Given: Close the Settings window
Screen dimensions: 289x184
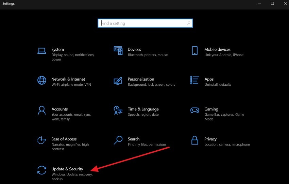Looking at the screenshot, I should click(x=285, y=3).
